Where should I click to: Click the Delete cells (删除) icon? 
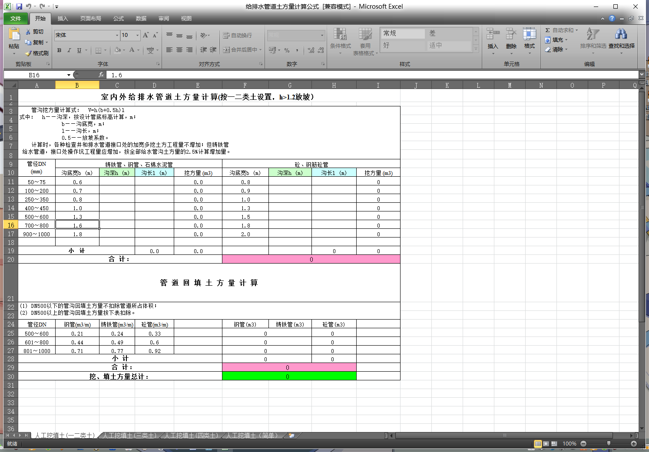511,35
